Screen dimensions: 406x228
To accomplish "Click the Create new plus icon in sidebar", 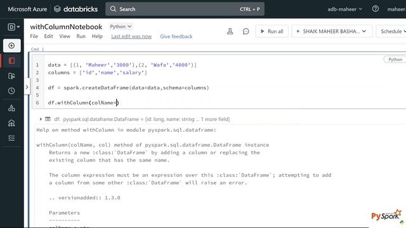I will (x=11, y=46).
